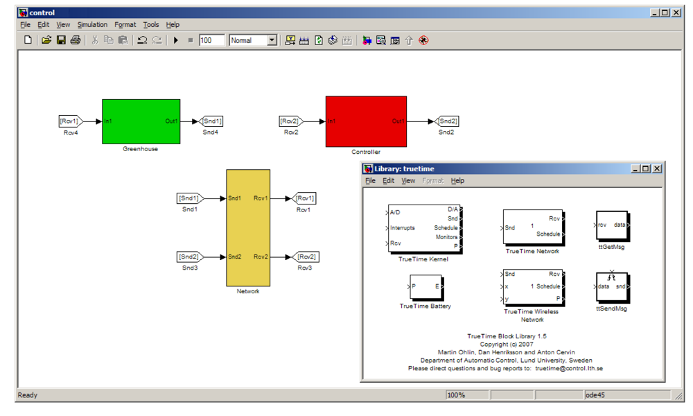Click the TrueTime Battery block
Screen dimensions: 693x416
426,286
